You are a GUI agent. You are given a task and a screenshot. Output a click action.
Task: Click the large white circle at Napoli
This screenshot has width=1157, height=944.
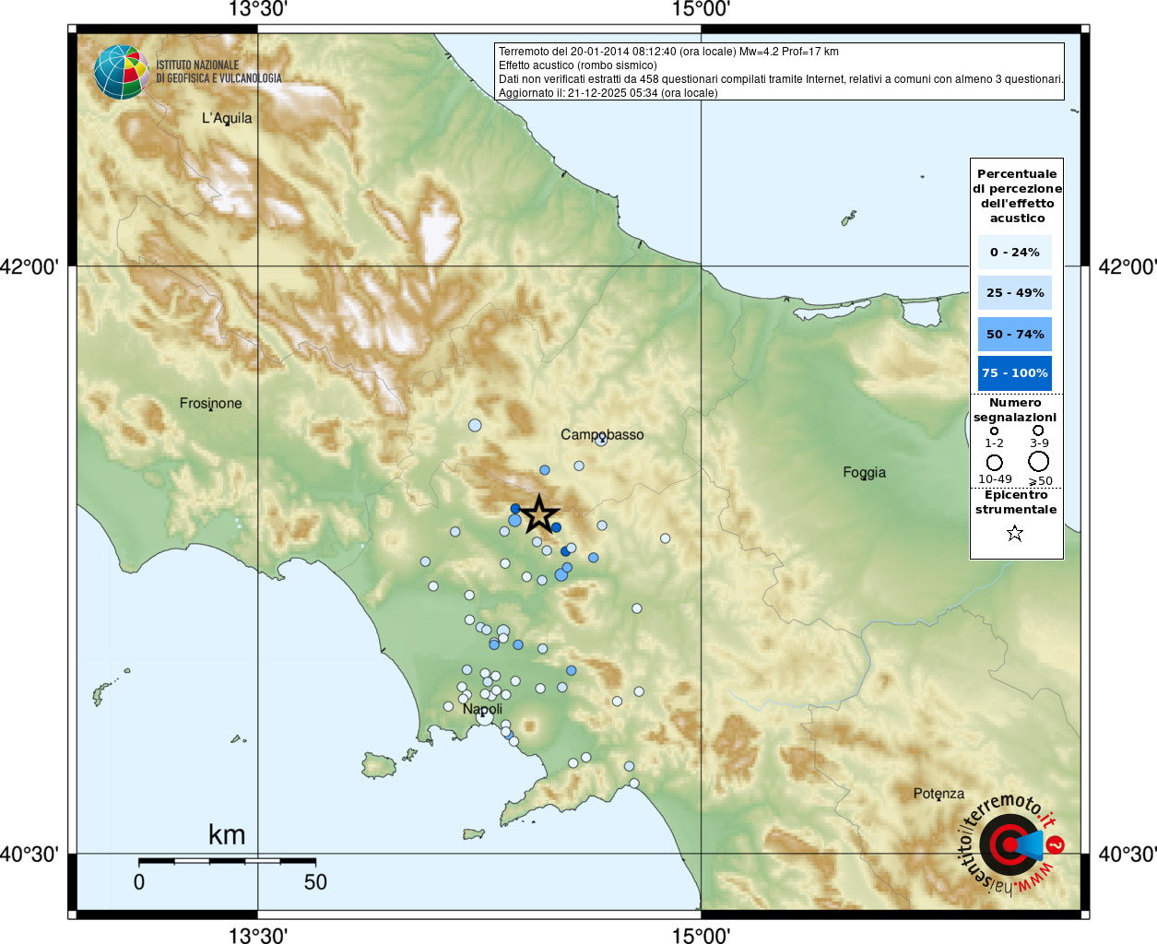(x=484, y=716)
